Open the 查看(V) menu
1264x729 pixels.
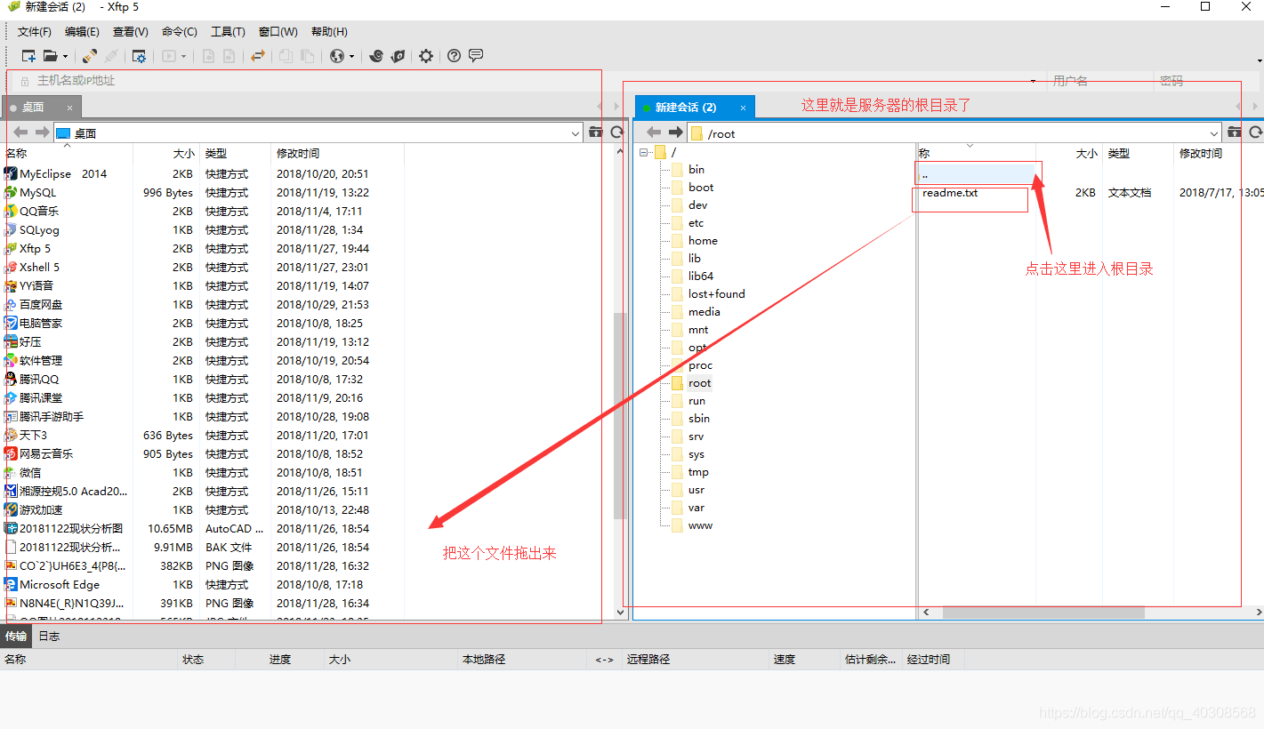[x=131, y=32]
